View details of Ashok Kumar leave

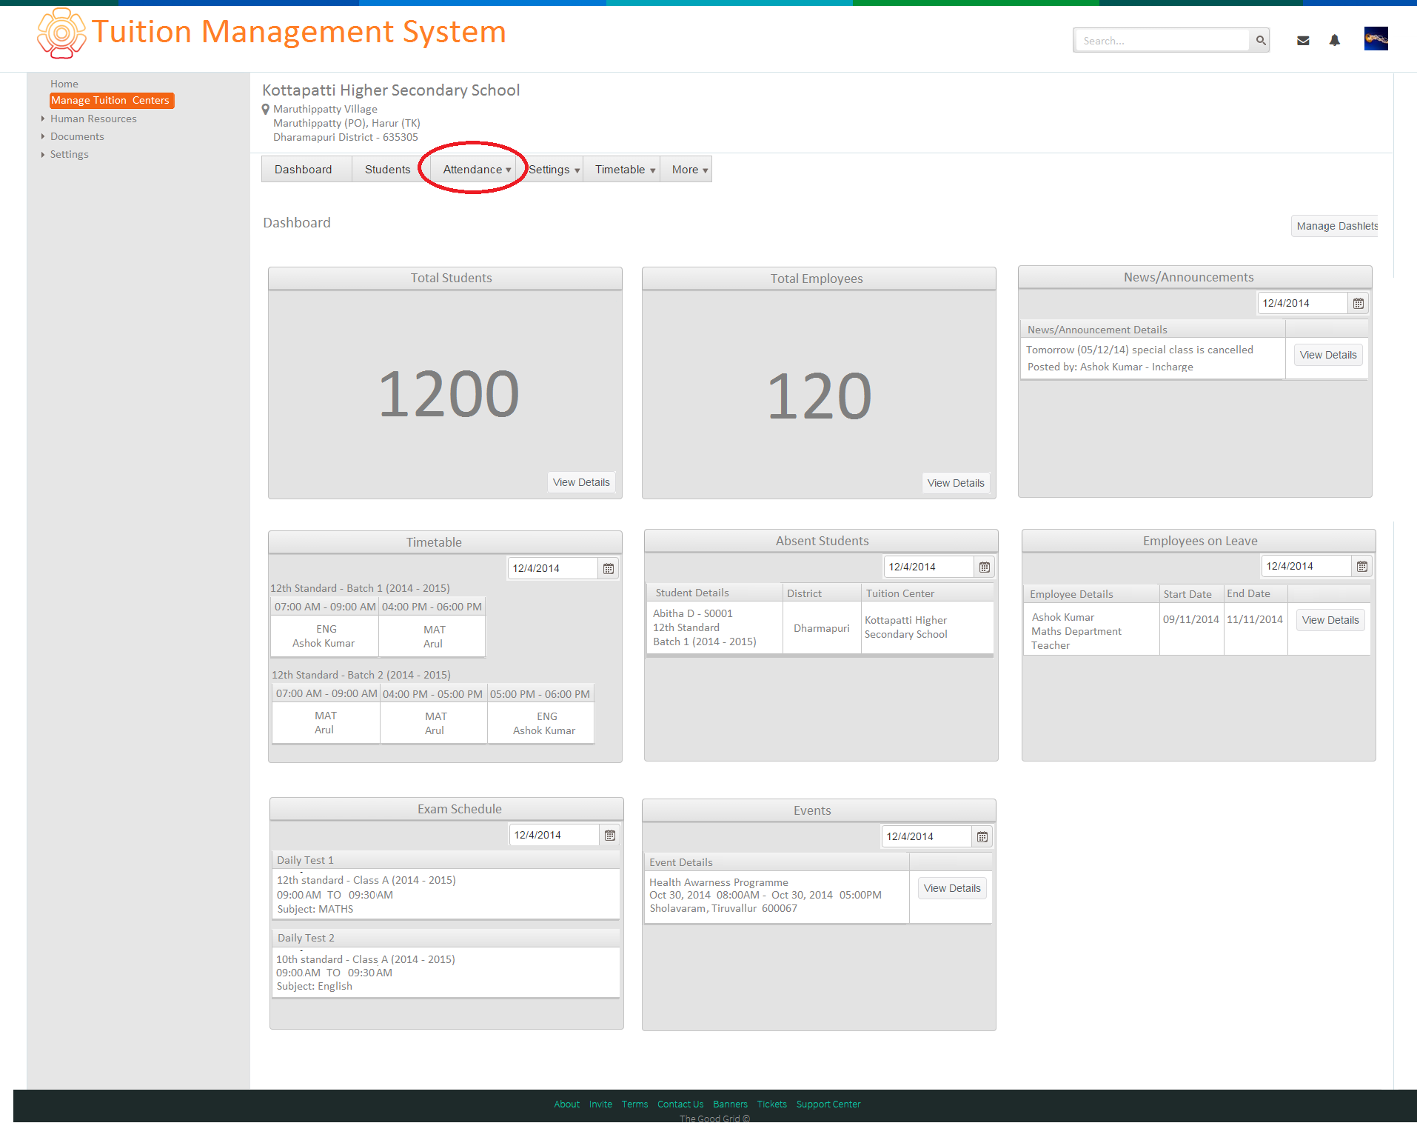click(x=1330, y=620)
